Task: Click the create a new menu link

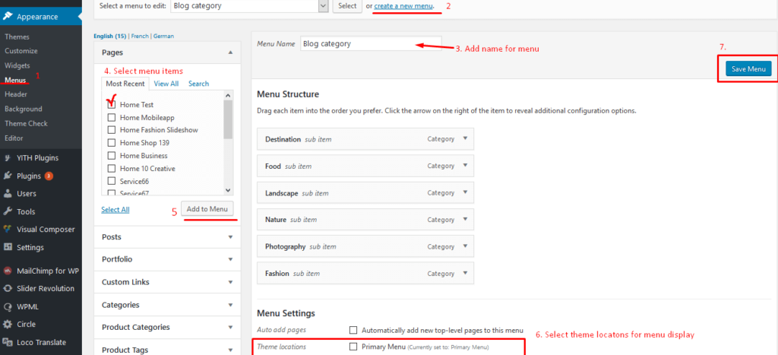Action: (404, 6)
